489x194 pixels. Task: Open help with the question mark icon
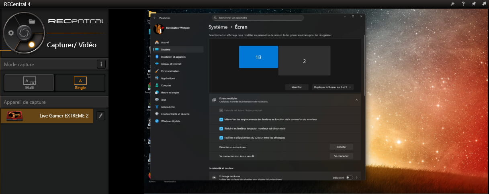click(x=463, y=4)
